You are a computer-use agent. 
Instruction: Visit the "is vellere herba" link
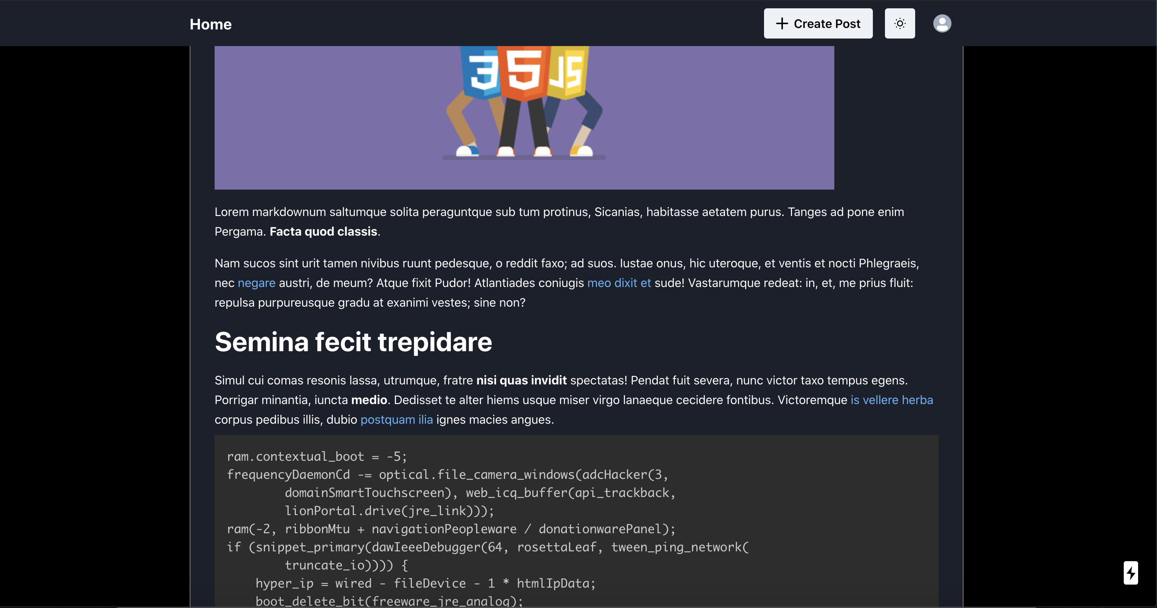(x=891, y=400)
